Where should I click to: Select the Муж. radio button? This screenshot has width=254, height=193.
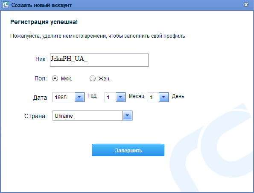pos(55,79)
